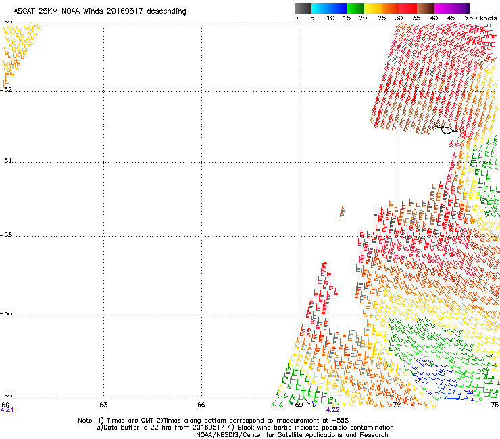Click the longitude label 75

[495, 405]
